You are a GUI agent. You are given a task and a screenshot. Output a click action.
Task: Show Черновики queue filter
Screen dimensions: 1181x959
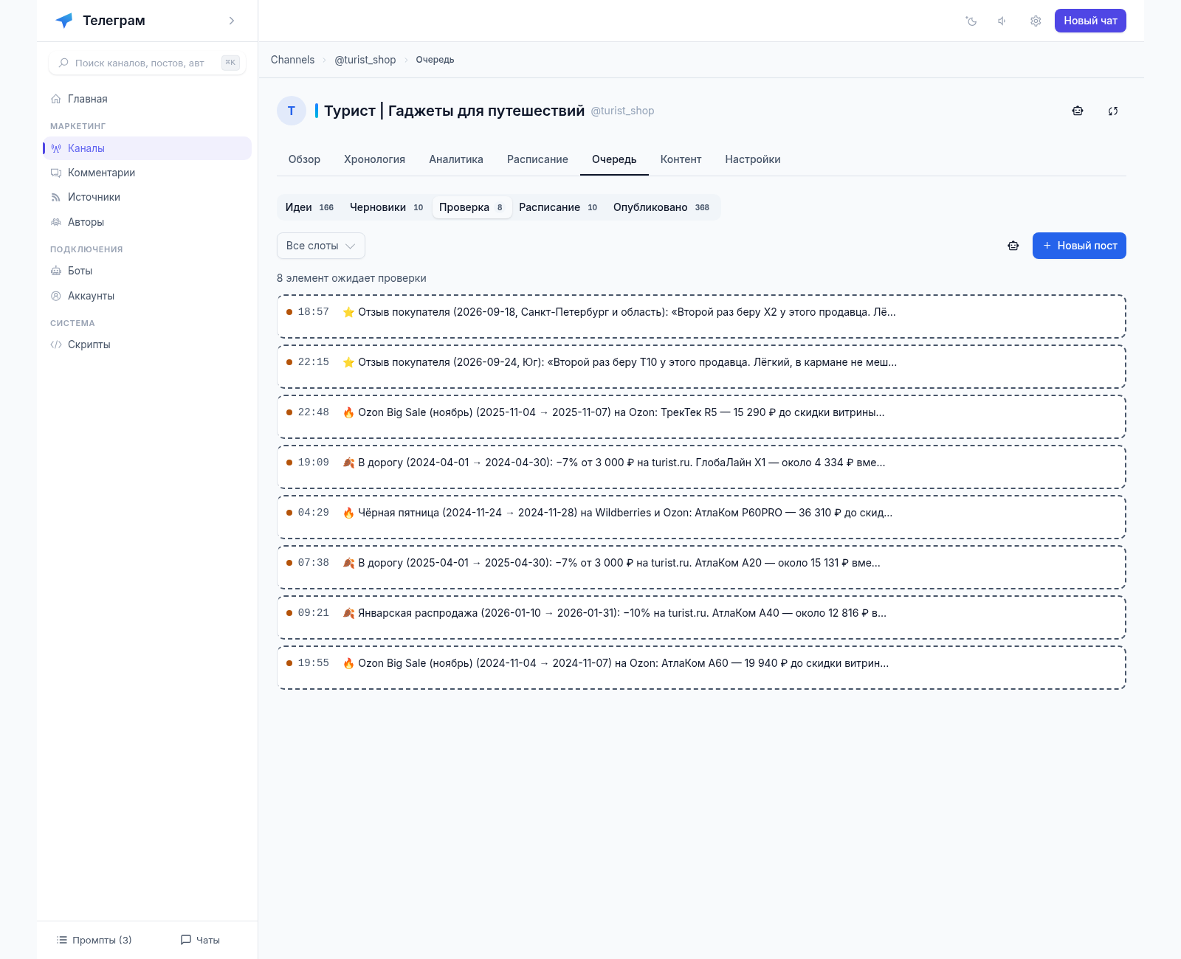pos(387,207)
